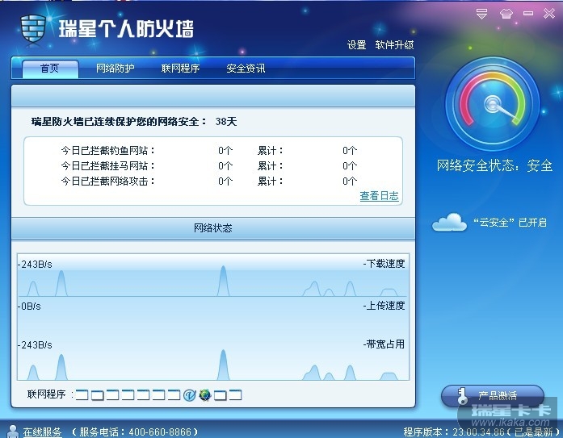Click the online service person icon
The width and height of the screenshot is (563, 438).
(x=13, y=432)
